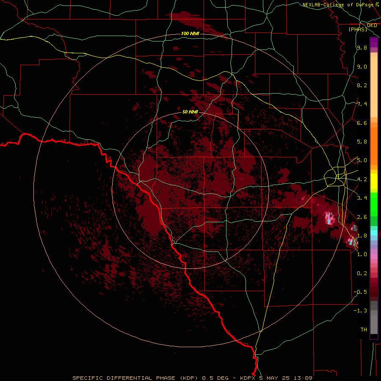Click the 5.0 value on color scale

[362, 160]
